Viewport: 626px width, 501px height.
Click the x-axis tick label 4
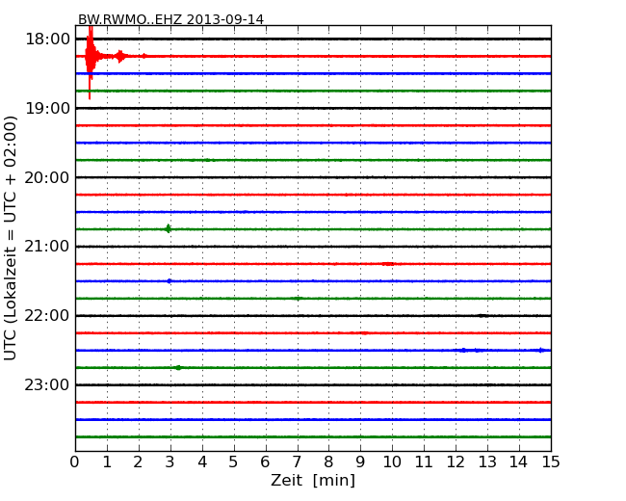tap(202, 462)
